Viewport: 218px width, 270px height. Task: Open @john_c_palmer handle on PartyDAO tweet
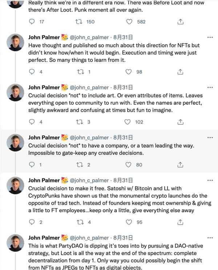pyautogui.click(x=89, y=238)
